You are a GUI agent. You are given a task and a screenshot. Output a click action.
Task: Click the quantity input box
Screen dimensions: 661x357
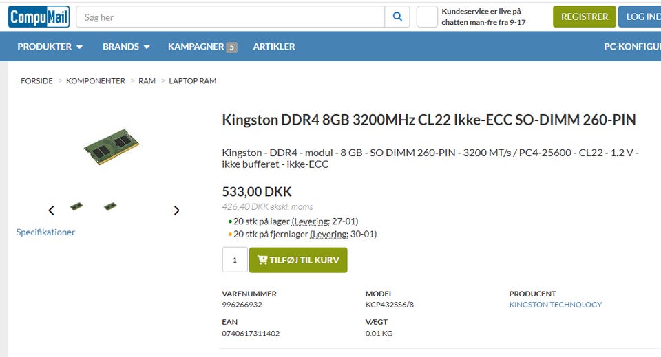click(235, 260)
